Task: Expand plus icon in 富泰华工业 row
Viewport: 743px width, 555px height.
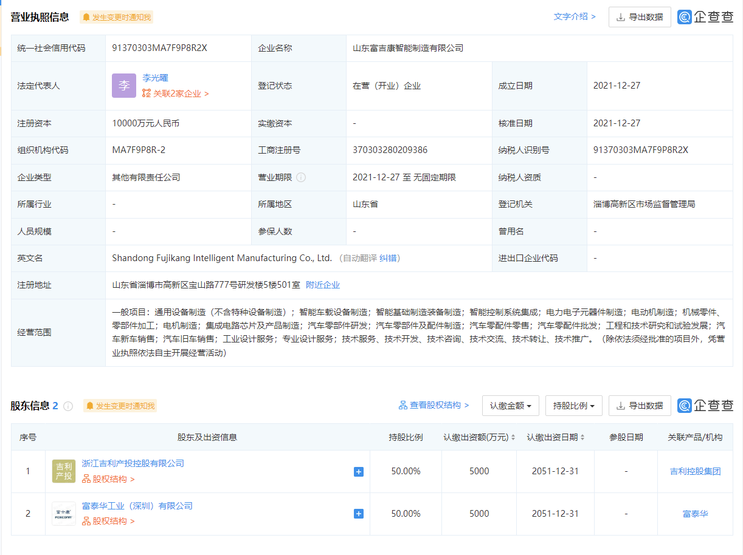Action: (359, 514)
